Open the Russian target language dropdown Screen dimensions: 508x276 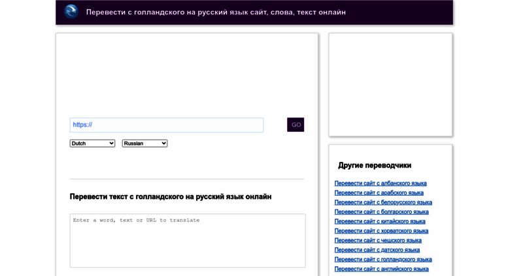pos(145,144)
